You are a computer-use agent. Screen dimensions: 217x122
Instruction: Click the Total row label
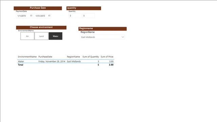tap(20, 65)
